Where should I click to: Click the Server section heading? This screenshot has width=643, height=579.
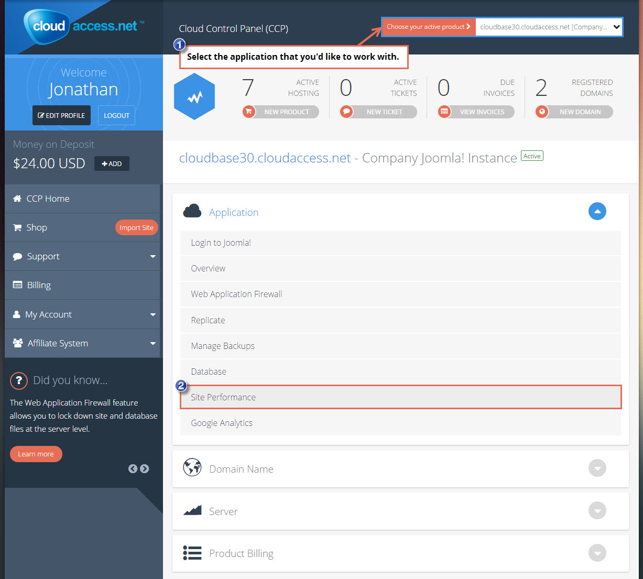point(223,511)
